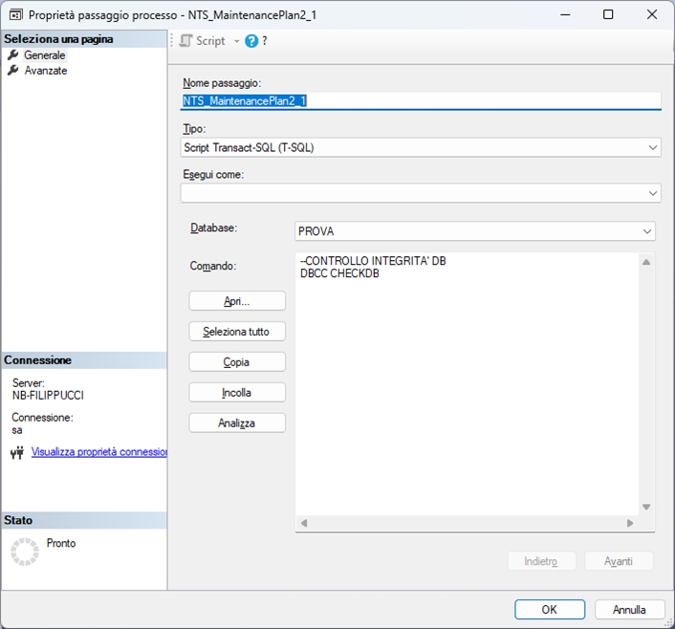Expand the Esegui come combo box
This screenshot has width=675, height=629.
(x=653, y=193)
